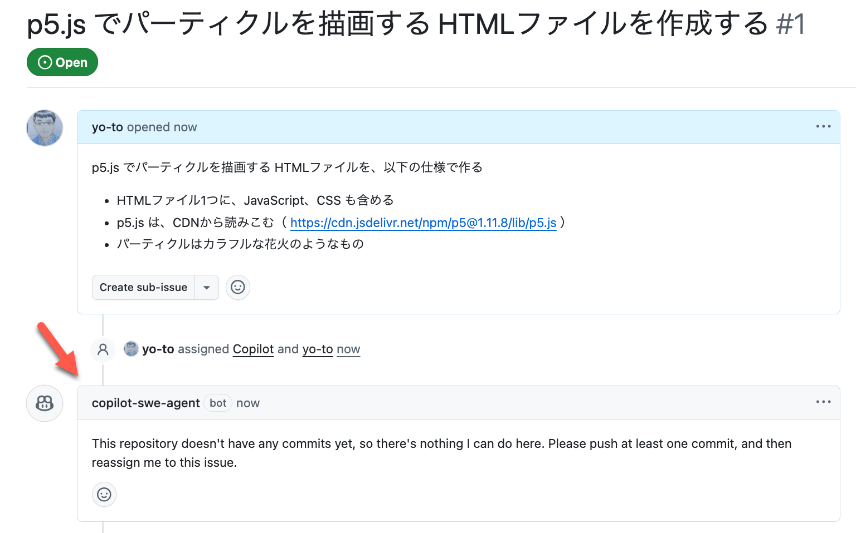
Task: Click the person assignment icon in timeline
Action: pos(103,349)
